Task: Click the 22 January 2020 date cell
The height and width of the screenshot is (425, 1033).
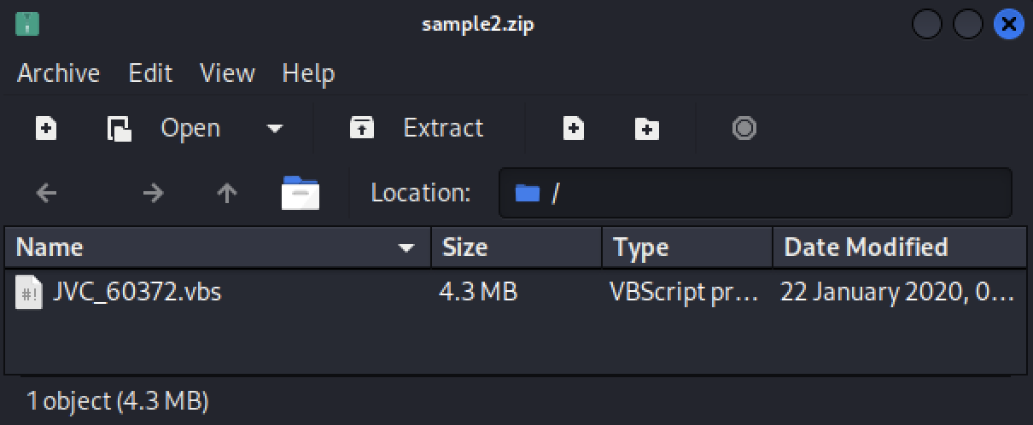Action: 898,293
